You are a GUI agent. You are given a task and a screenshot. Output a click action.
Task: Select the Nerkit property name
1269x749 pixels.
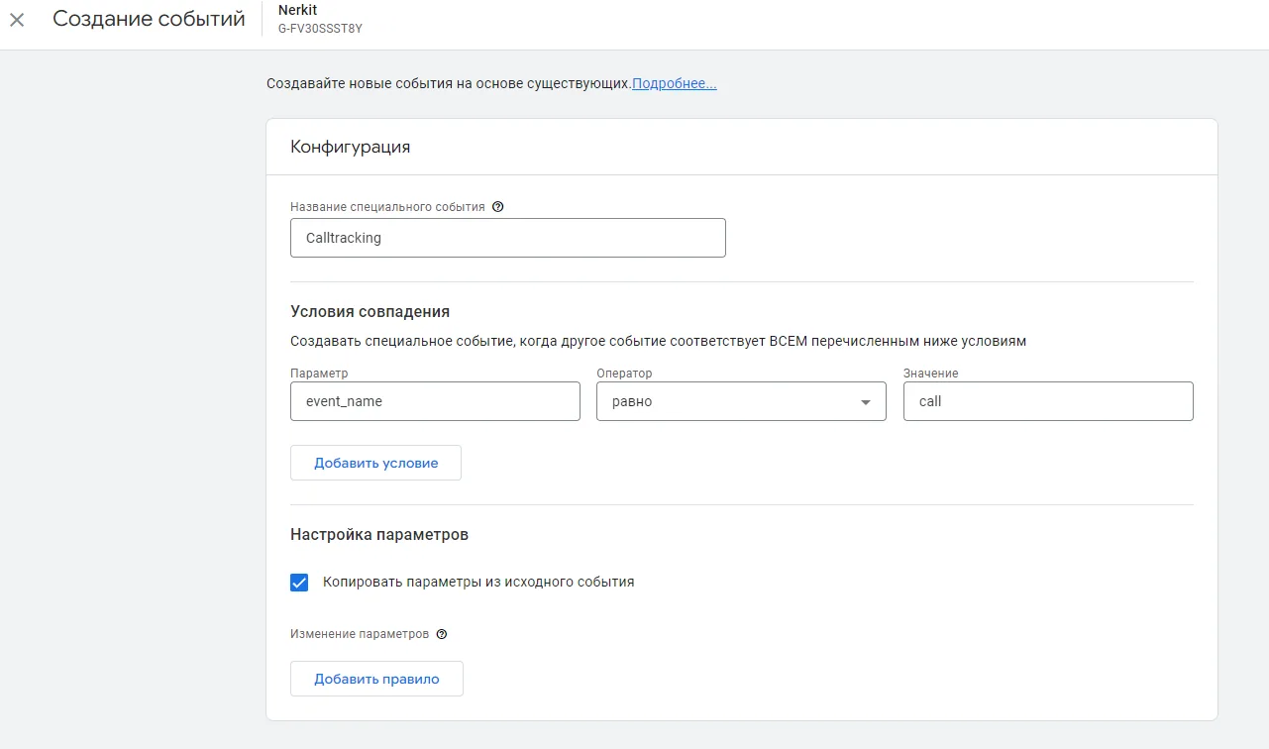click(x=297, y=10)
